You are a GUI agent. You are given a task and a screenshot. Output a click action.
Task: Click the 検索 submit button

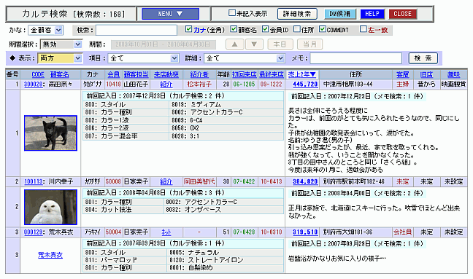coord(423,58)
